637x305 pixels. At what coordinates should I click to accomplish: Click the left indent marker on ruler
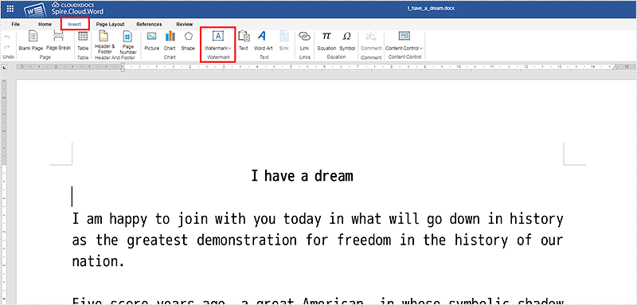tap(123, 68)
